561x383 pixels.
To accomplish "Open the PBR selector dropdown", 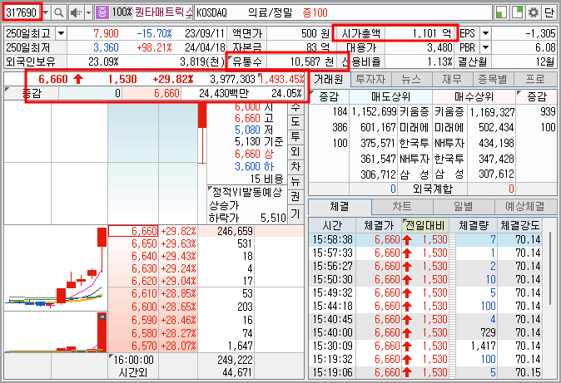I will 485,47.
